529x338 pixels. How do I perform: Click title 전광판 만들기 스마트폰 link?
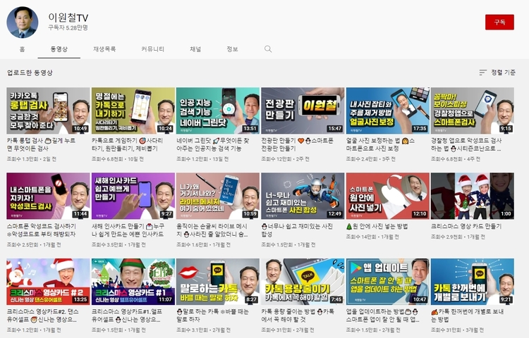point(297,144)
